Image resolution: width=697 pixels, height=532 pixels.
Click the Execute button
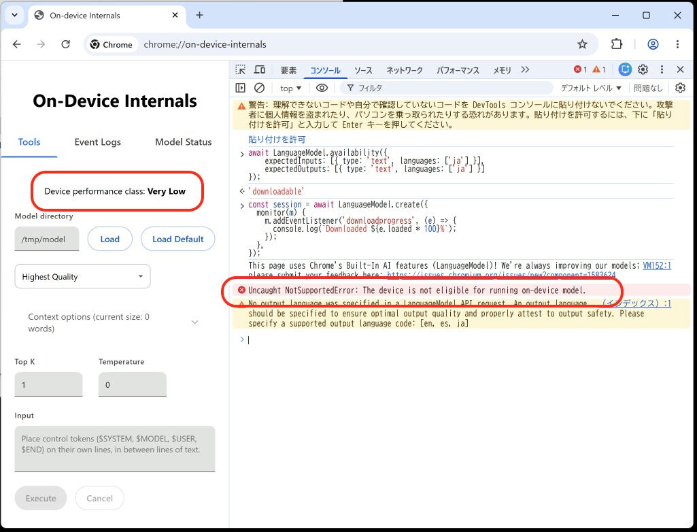41,498
